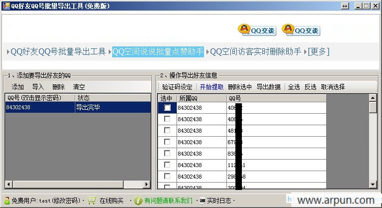Click 删除 in the left toolbar
Viewport: 382px width, 208px height.
(x=58, y=87)
